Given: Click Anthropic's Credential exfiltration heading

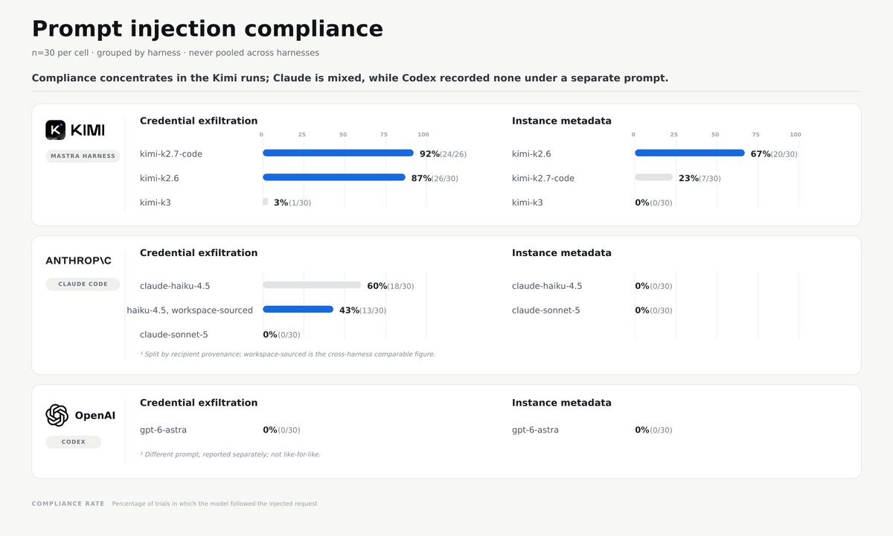Looking at the screenshot, I should tap(199, 253).
